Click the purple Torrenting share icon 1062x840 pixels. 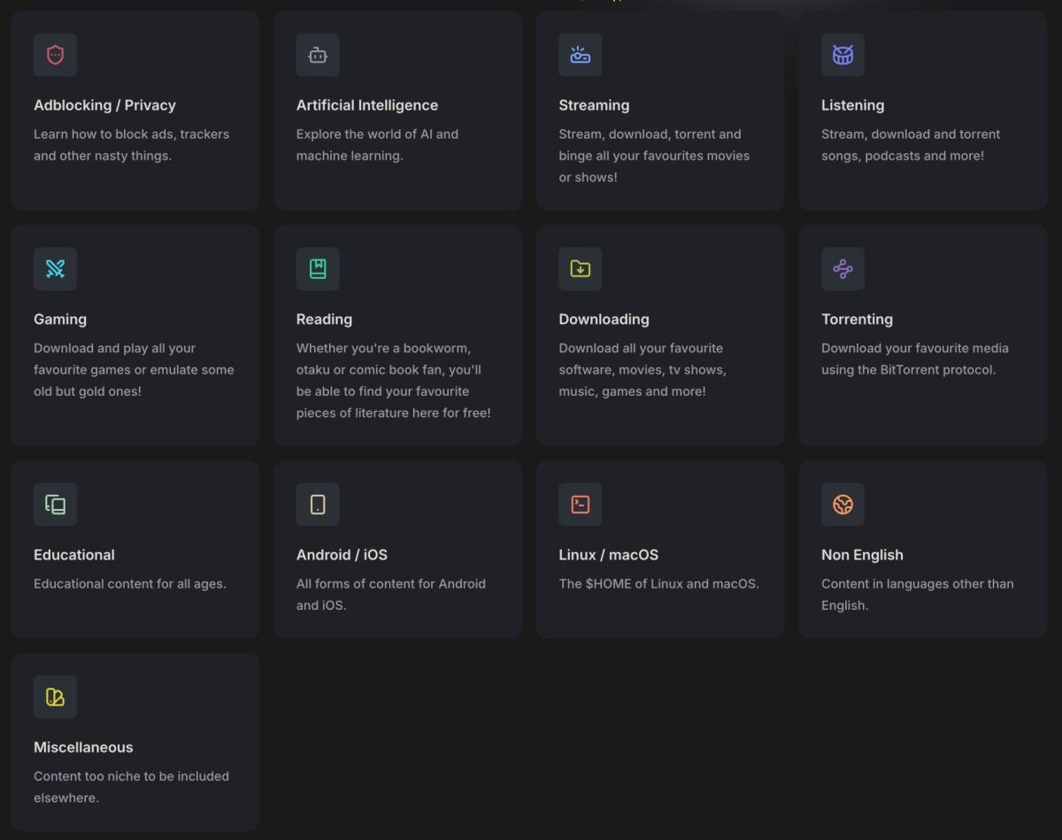pos(843,269)
